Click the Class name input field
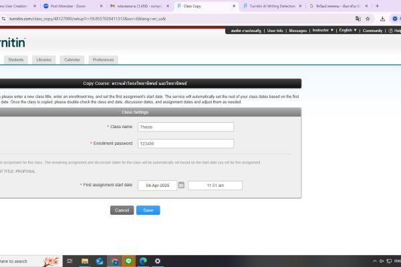 click(x=186, y=127)
